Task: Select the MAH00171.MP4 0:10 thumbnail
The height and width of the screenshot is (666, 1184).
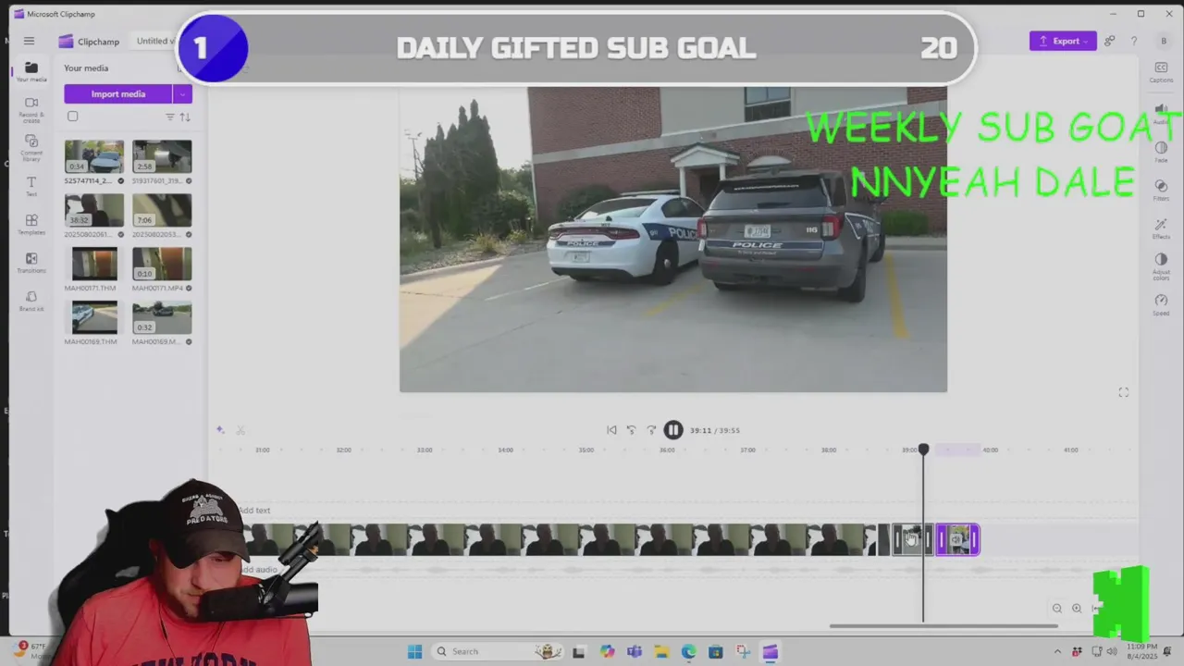Action: coord(162,264)
